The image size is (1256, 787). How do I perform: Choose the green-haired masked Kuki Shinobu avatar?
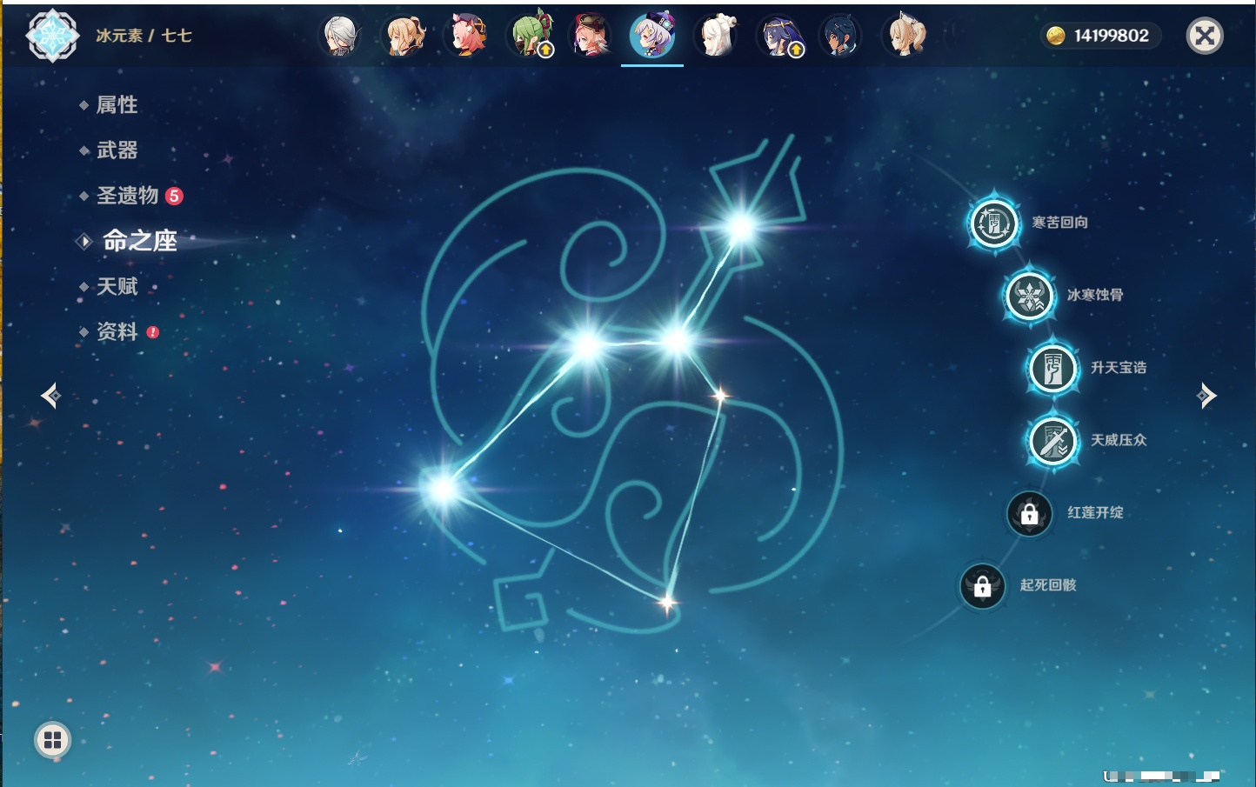point(530,37)
